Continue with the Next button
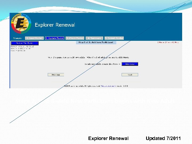Image resolution: width=192 pixels, height=144 pixels. pos(130,75)
